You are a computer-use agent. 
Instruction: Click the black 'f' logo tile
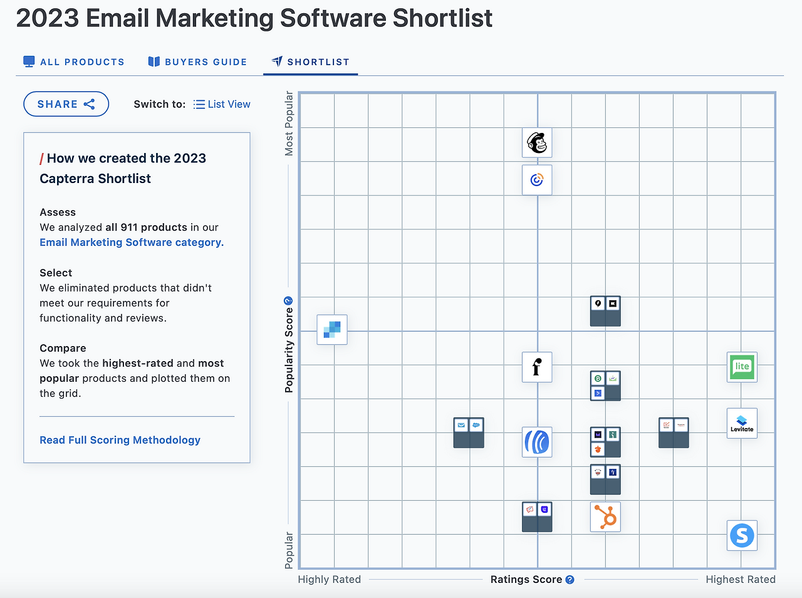click(x=537, y=367)
